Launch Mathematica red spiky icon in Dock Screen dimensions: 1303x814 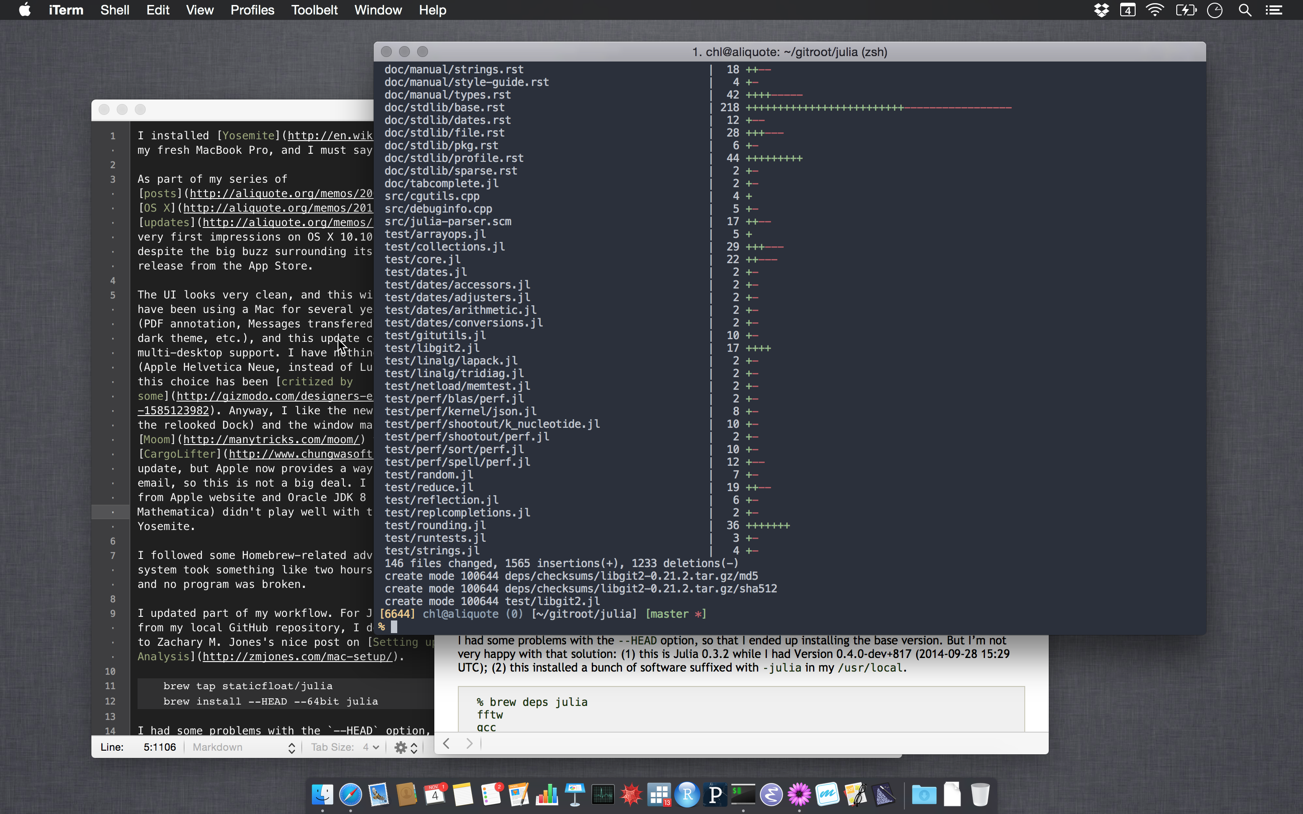pos(631,794)
